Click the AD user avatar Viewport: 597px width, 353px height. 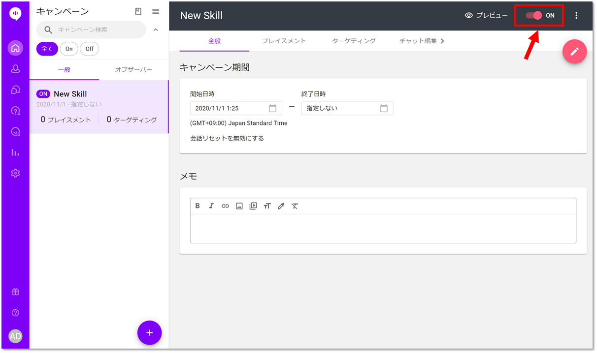point(15,336)
